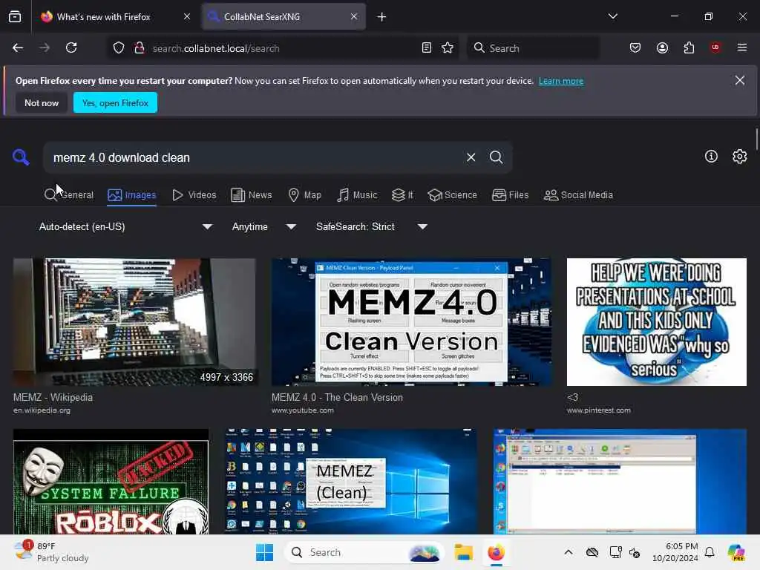Open the Auto-detect language dropdown

[x=125, y=226]
